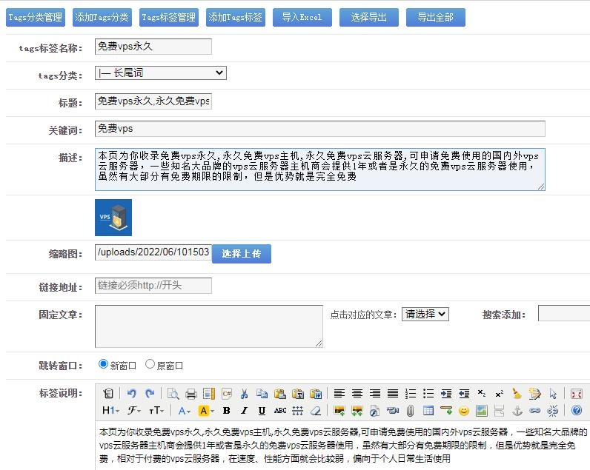
Task: Expand the H1 heading format dropdown
Action: point(110,411)
